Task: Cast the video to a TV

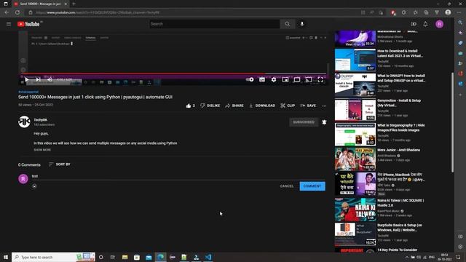Action: [309, 79]
